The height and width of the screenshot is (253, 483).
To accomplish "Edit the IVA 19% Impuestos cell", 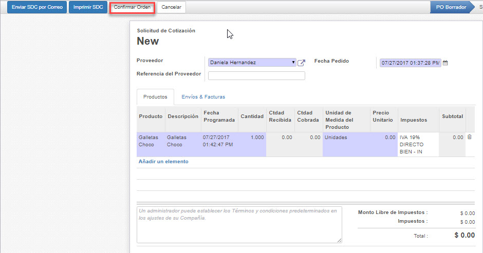I will tap(418, 144).
